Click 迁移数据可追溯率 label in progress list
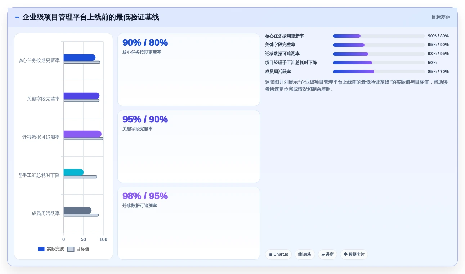The image size is (465, 274). [x=282, y=54]
